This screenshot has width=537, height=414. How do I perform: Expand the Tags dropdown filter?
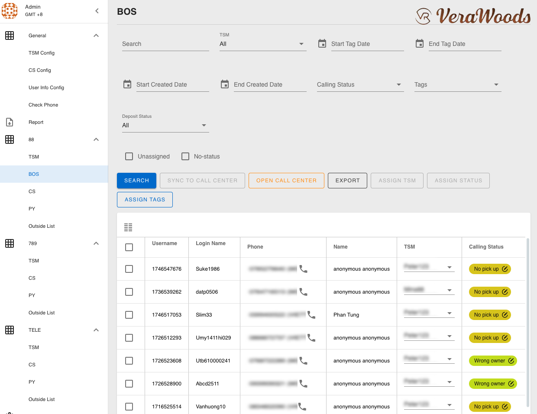457,85
